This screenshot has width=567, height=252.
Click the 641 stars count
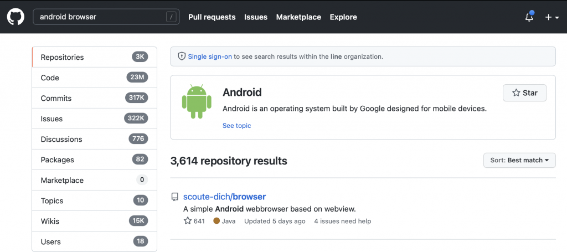tap(194, 221)
